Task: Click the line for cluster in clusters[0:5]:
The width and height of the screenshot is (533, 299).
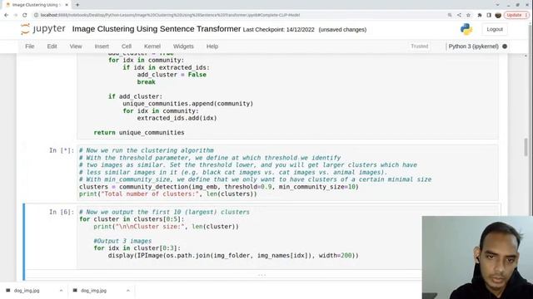Action: [x=132, y=219]
